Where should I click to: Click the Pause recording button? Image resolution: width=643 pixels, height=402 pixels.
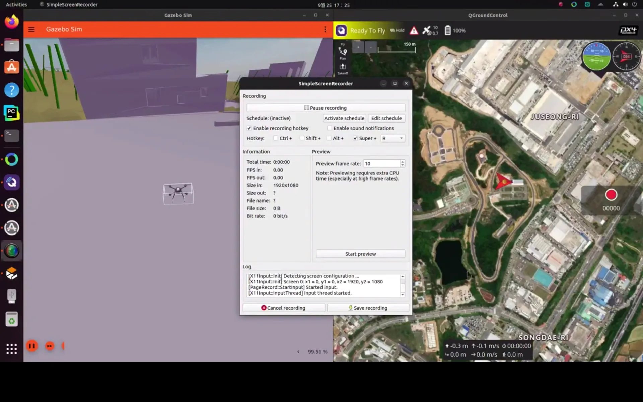click(326, 108)
